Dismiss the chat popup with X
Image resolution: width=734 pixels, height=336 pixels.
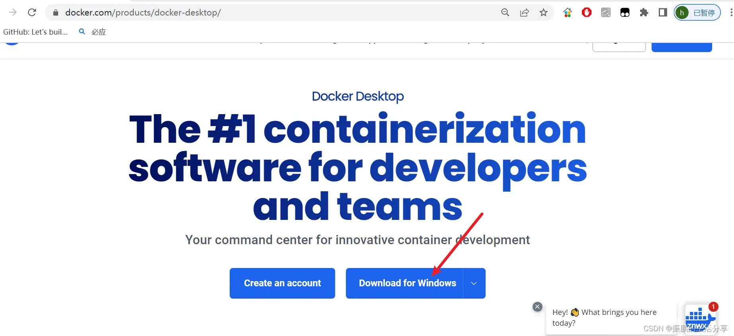coord(537,307)
